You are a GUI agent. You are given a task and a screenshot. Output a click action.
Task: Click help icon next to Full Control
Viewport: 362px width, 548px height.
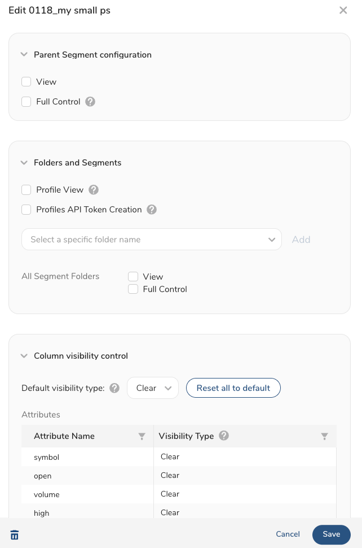pos(90,102)
